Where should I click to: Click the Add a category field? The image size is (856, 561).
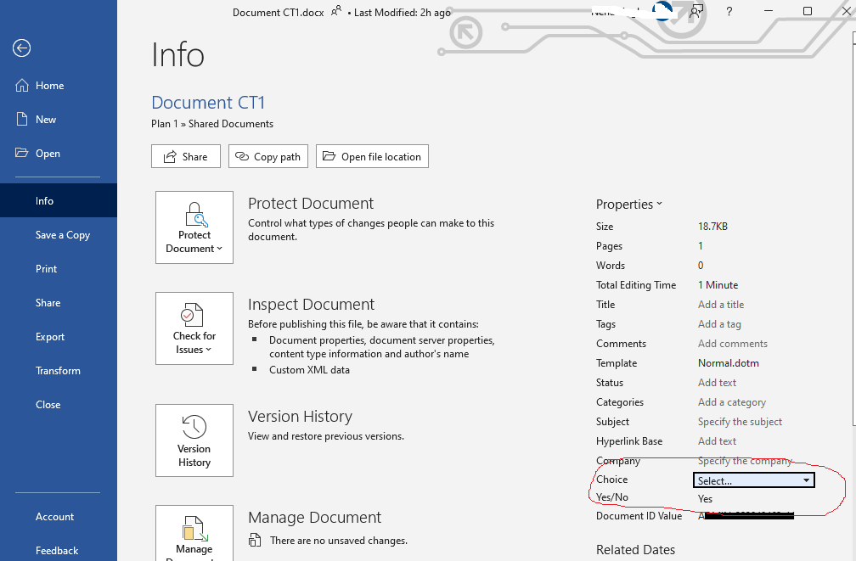[x=731, y=402]
